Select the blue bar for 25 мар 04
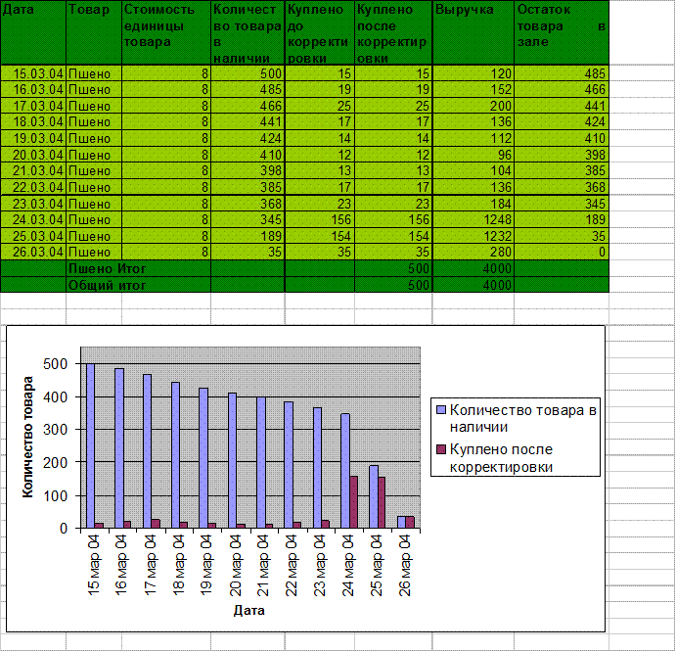This screenshot has height=652, width=676. (374, 496)
